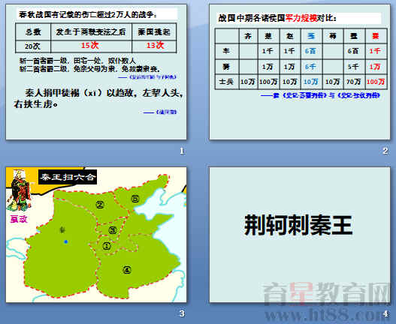This screenshot has width=396, height=324.
Task: Open slide 3 with the Qin map
Action: tap(96, 235)
